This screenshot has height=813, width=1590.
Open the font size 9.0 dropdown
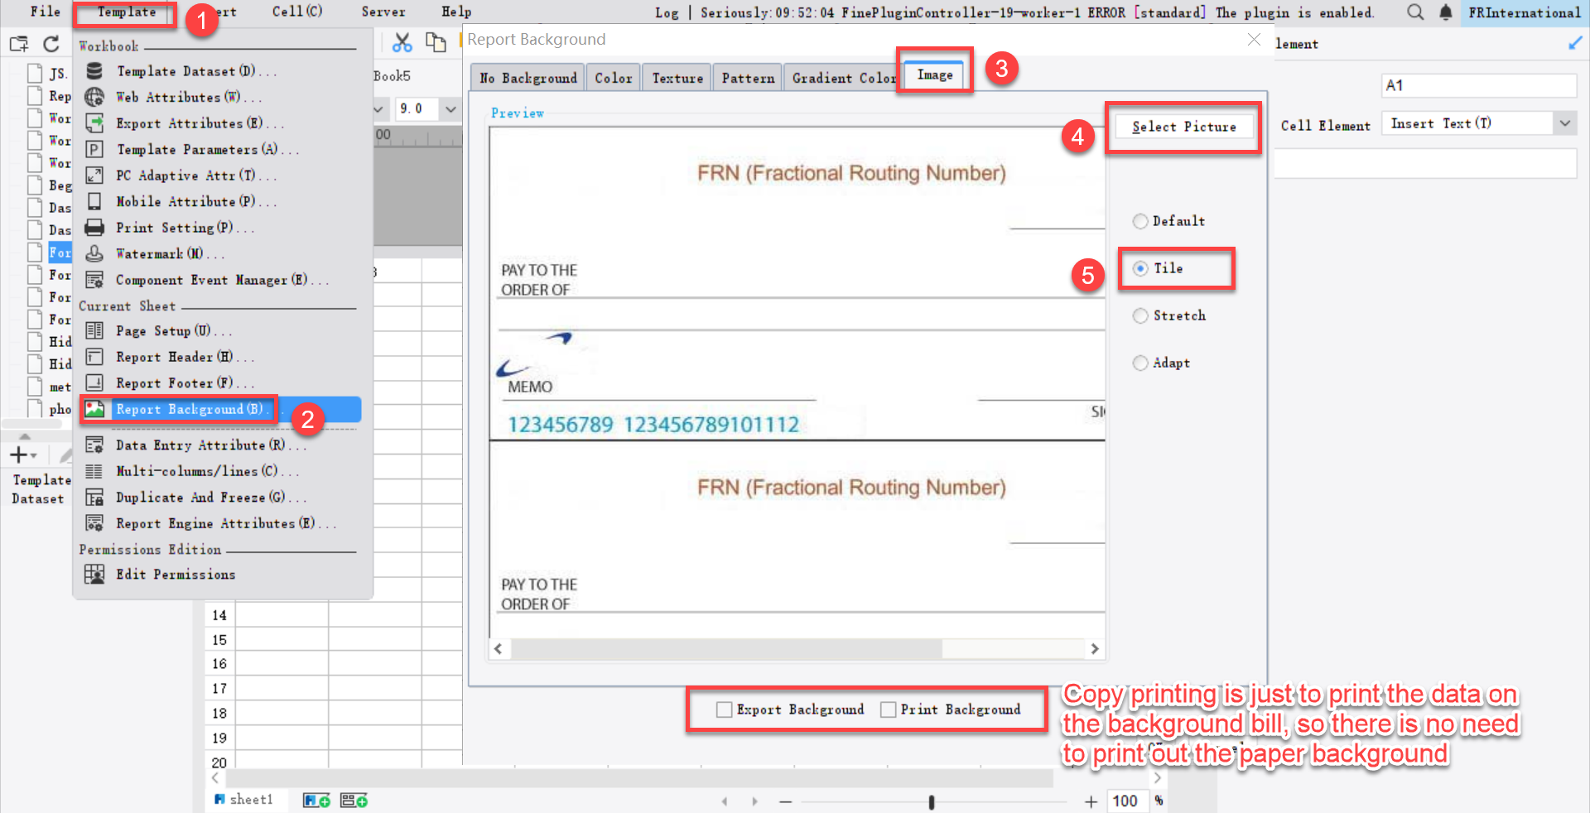click(x=450, y=108)
